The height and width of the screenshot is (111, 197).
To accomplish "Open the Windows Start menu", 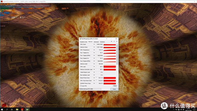I will pos(2,110).
